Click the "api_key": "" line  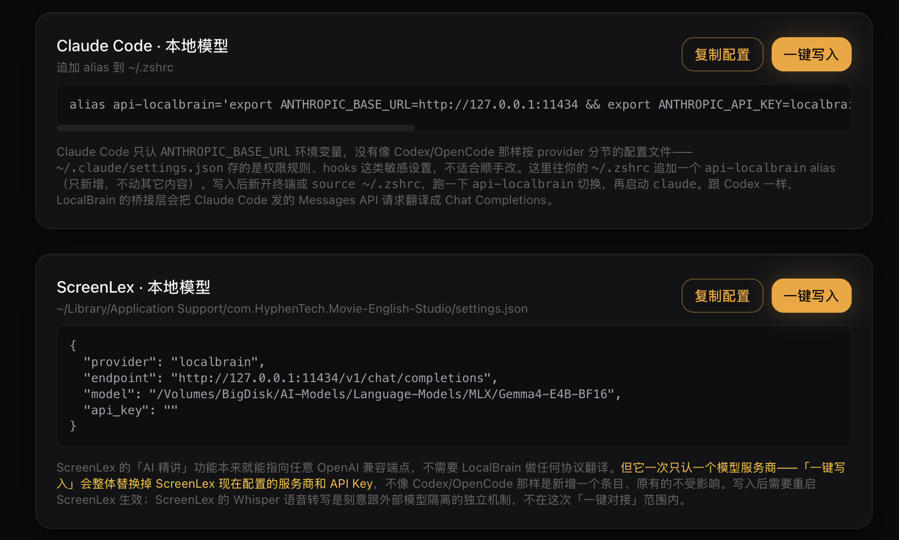(131, 410)
